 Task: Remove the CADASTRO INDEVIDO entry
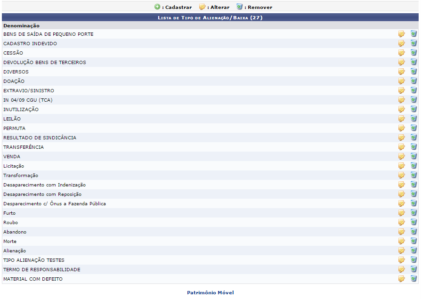(x=413, y=43)
